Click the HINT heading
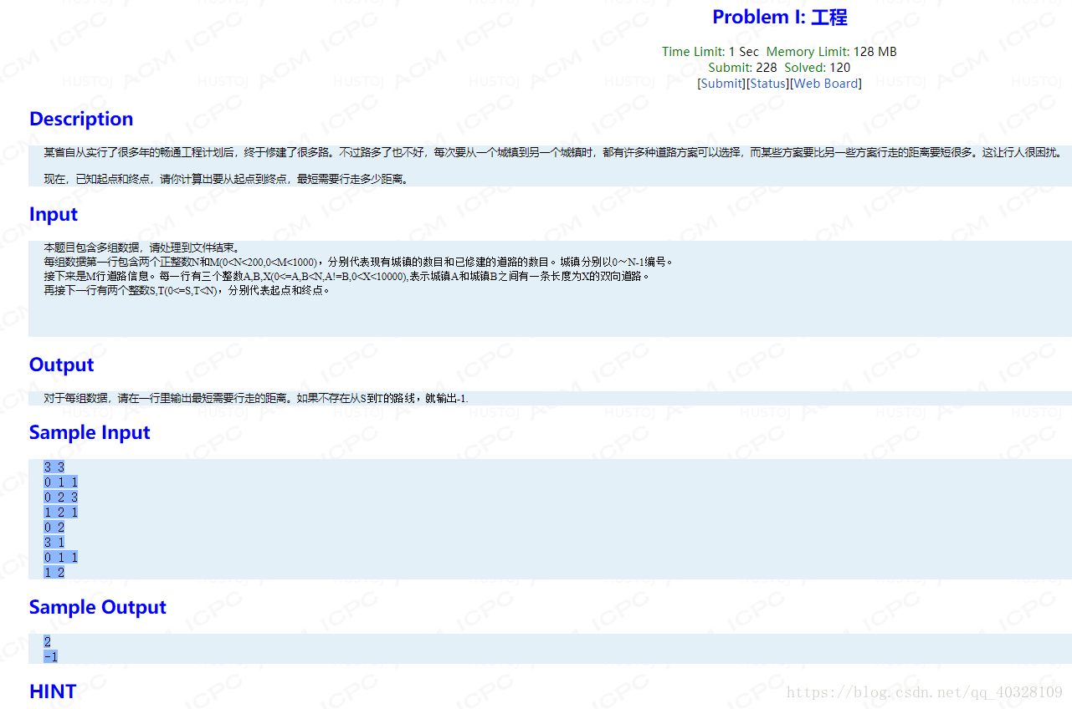1072x709 pixels. [x=53, y=691]
